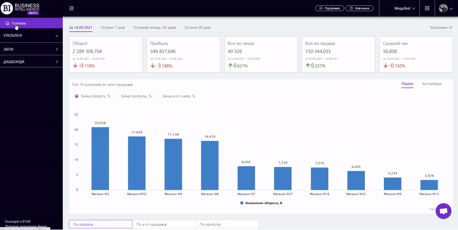The height and width of the screenshot is (230, 458).
Task: Switch to the Аутсайдери tab
Action: click(x=432, y=84)
